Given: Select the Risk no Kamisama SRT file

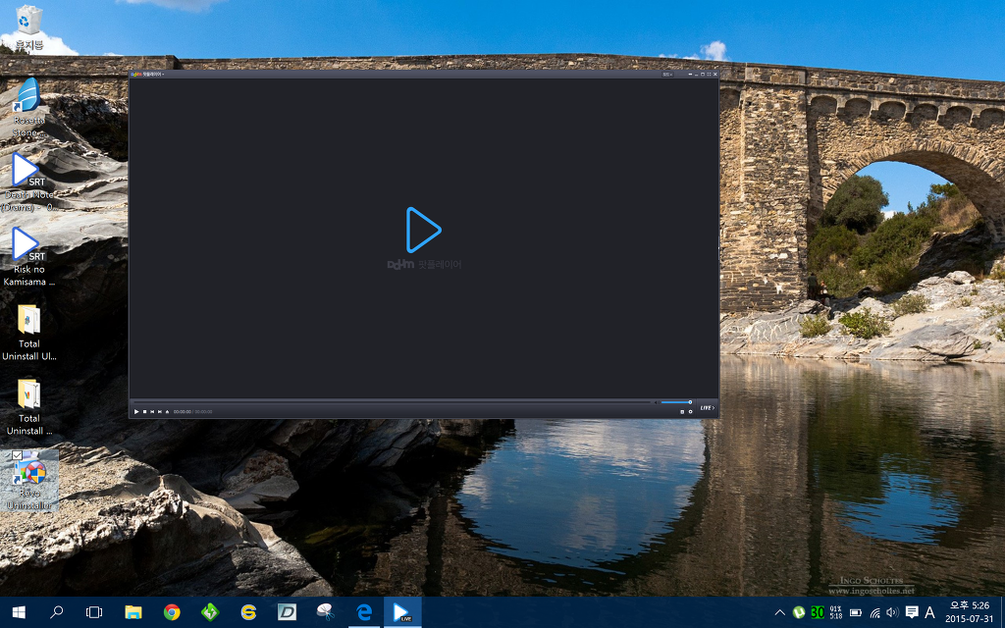Looking at the screenshot, I should (28, 252).
